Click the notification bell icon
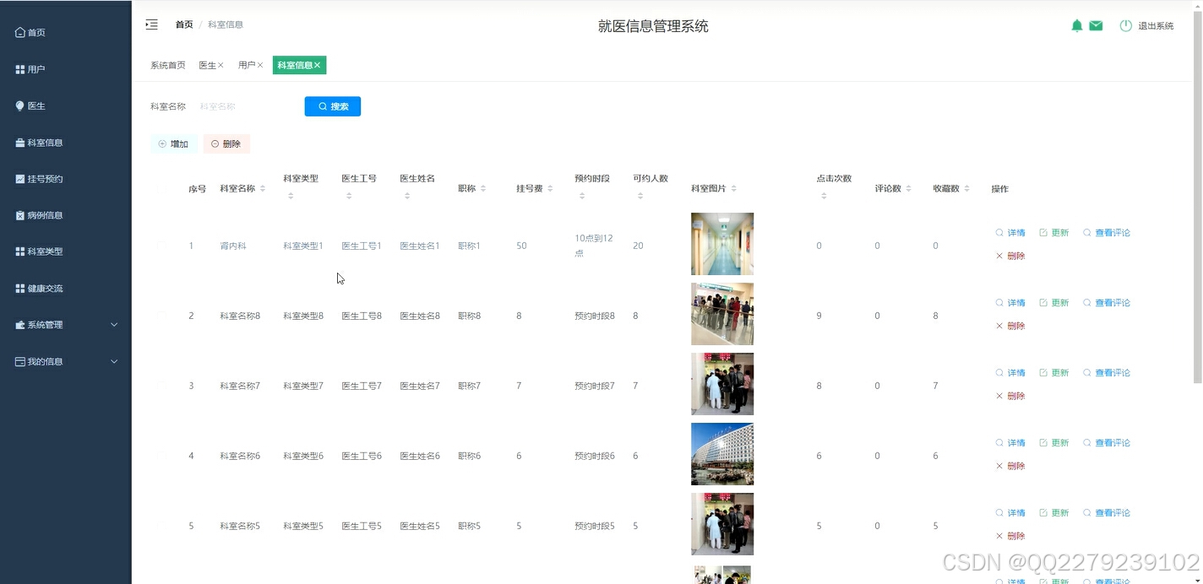The height and width of the screenshot is (584, 1203). [1077, 25]
